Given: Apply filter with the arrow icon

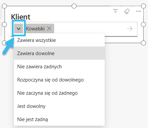Looking at the screenshot, I should [129, 29].
